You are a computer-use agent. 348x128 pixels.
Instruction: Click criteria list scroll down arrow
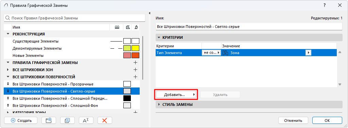340,84
